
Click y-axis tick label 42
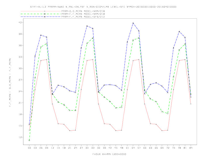pyautogui.click(x=20, y=22)
